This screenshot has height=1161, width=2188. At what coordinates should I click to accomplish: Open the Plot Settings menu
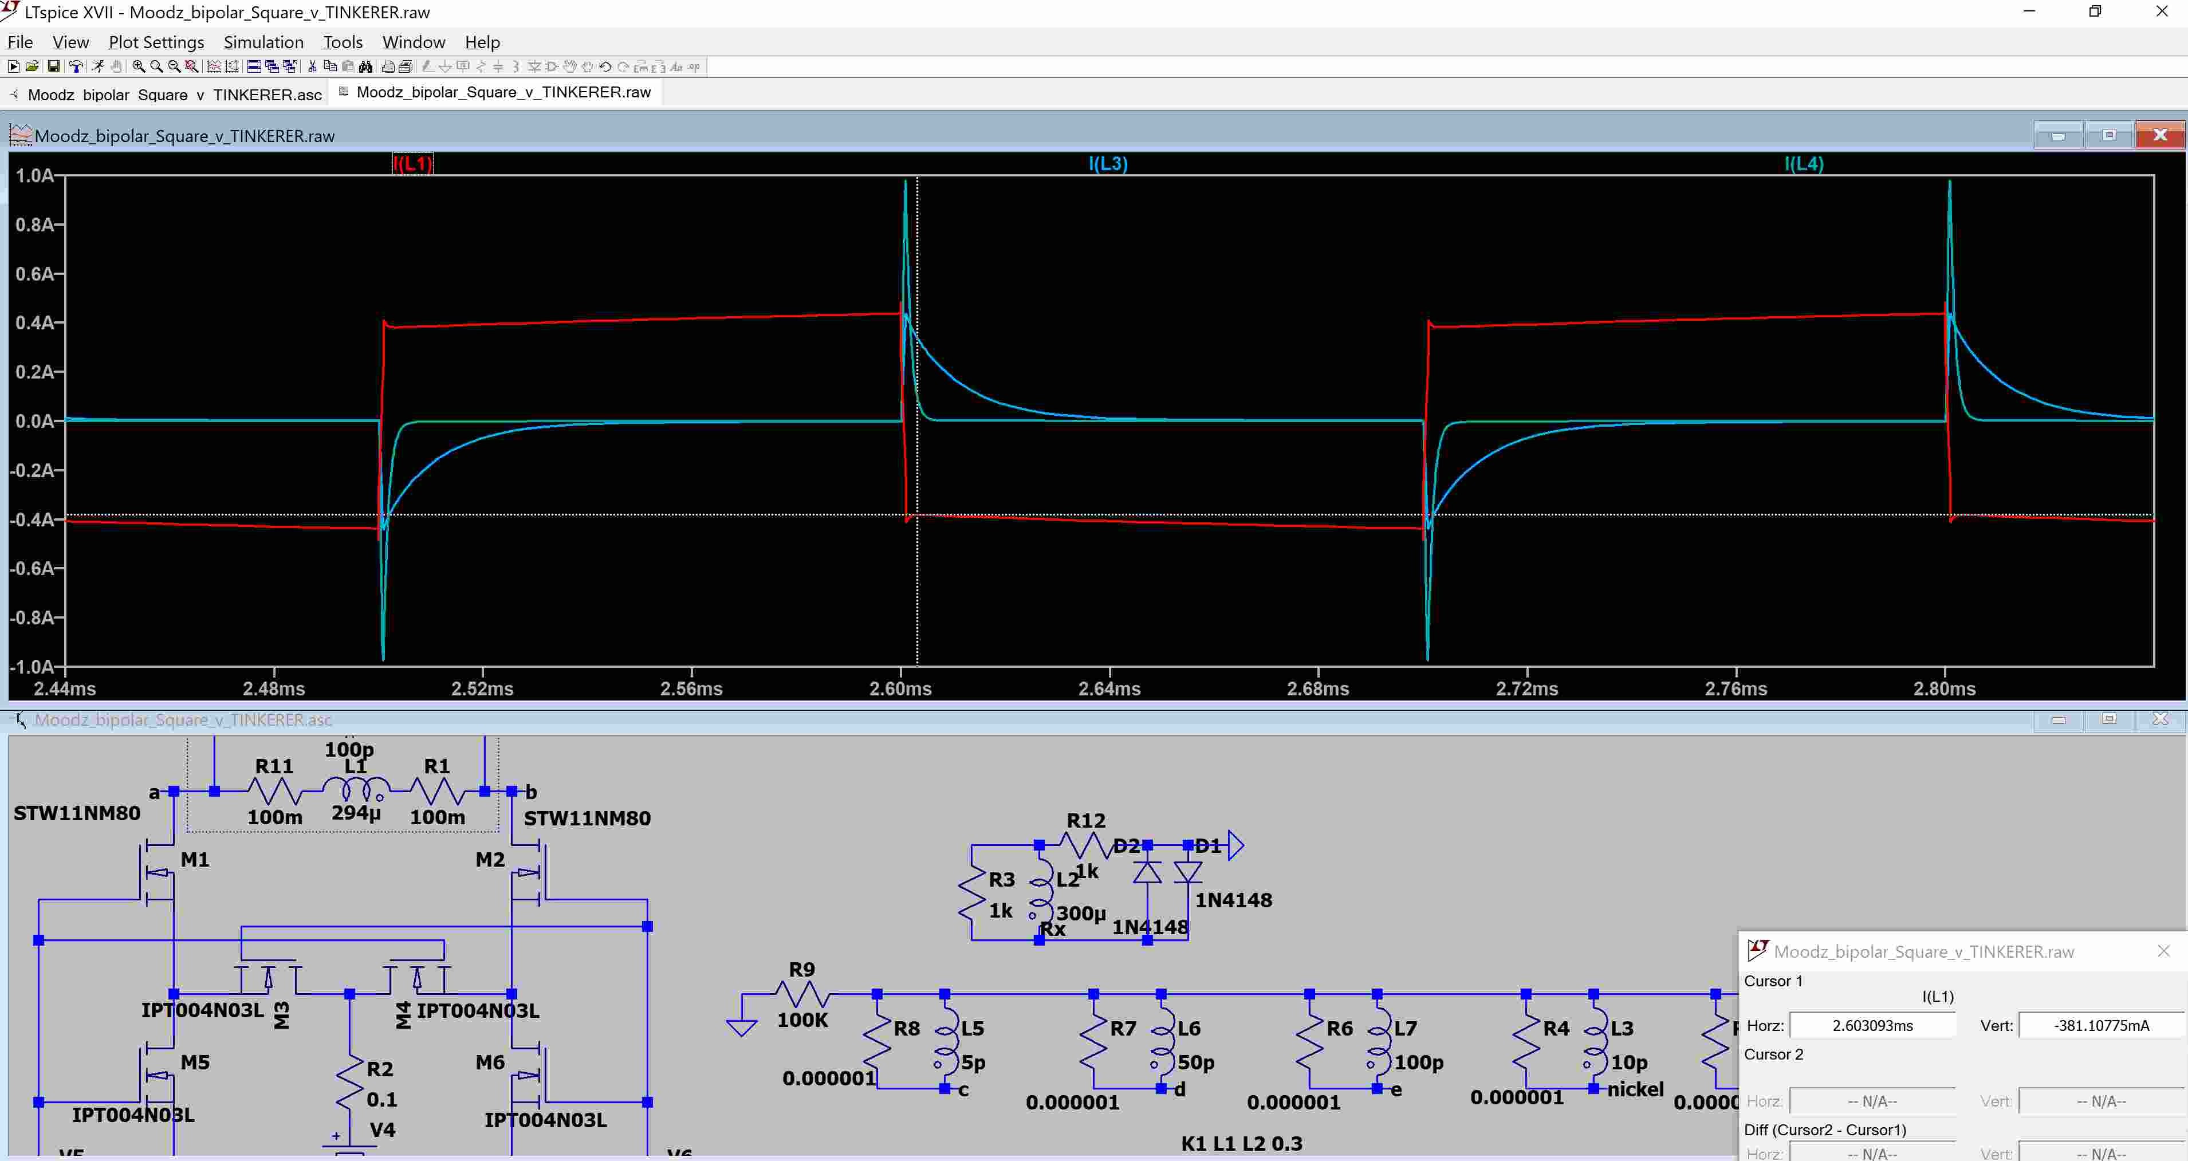pos(155,42)
